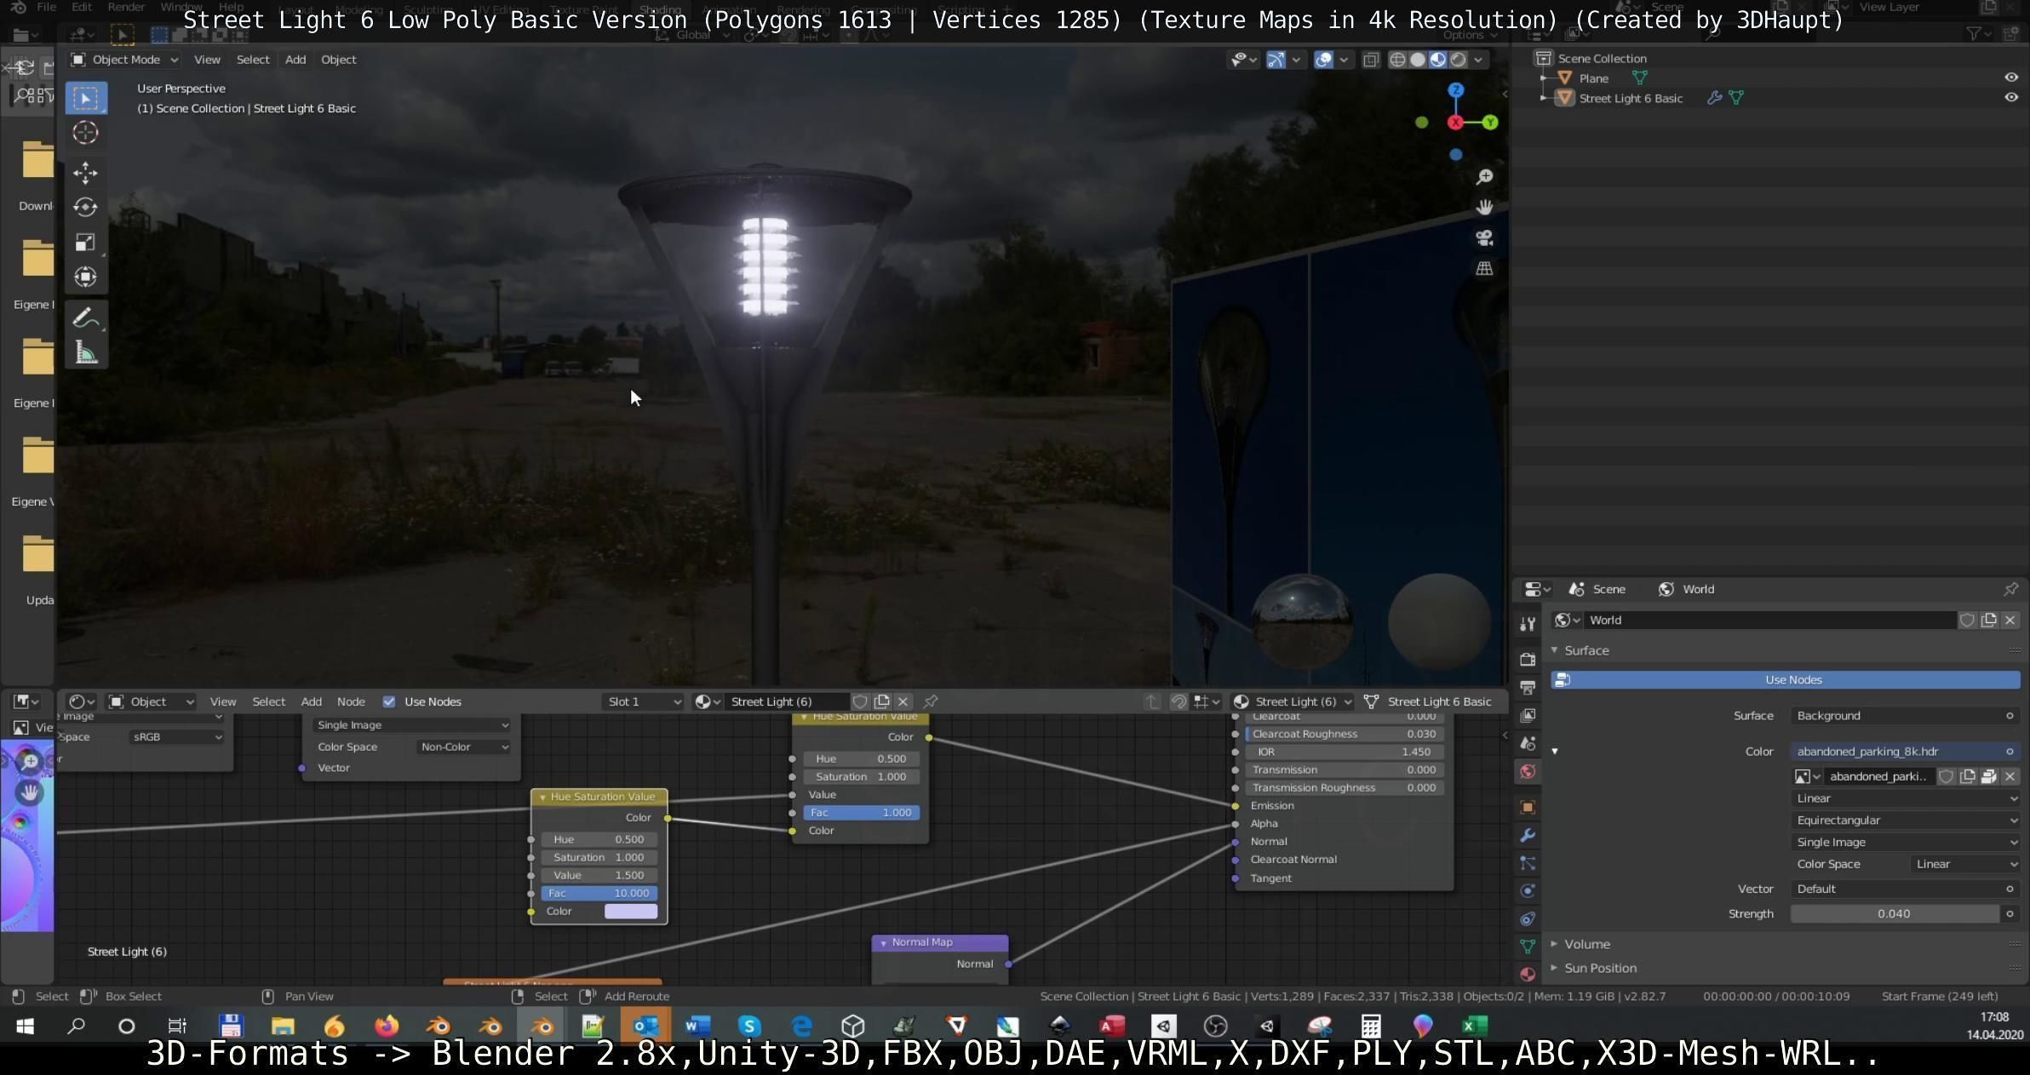Open the Physics properties tab

1528,891
